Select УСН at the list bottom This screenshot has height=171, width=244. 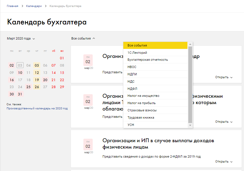131,124
